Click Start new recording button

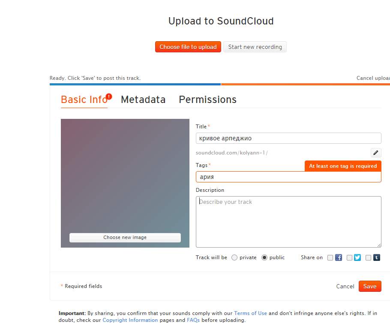coord(255,47)
